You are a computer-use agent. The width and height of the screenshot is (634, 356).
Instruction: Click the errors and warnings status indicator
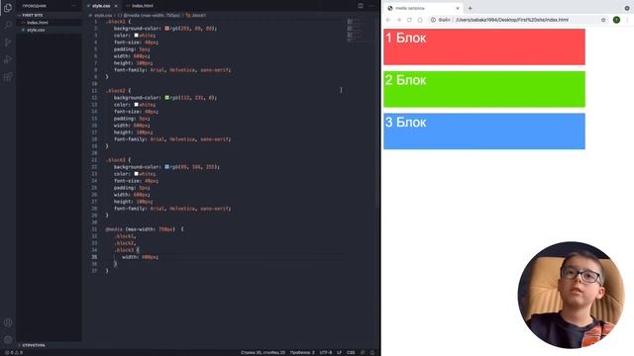pyautogui.click(x=14, y=352)
